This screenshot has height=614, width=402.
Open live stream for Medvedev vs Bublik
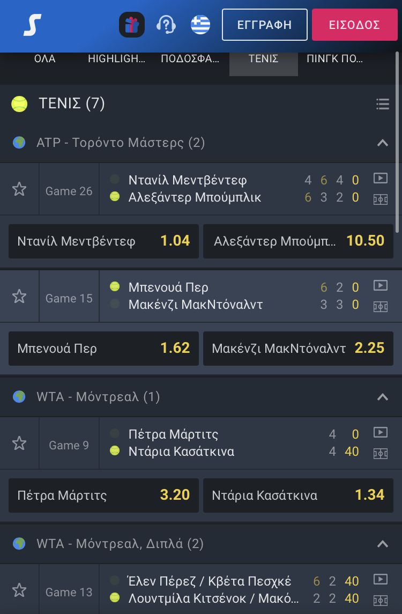coord(381,178)
